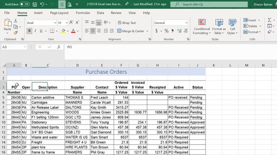Go to the Data tab
Viewport: 277px width, 155px height.
tap(100, 13)
